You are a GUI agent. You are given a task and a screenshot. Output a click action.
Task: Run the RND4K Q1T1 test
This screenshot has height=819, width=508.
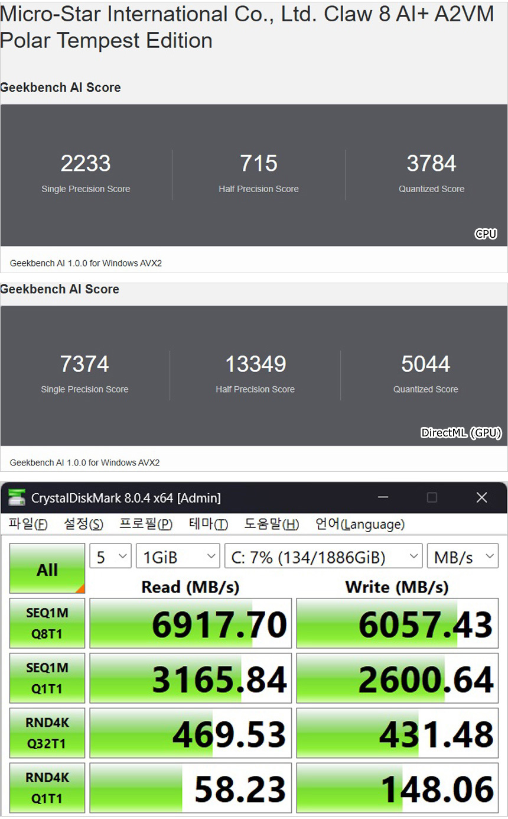point(47,788)
